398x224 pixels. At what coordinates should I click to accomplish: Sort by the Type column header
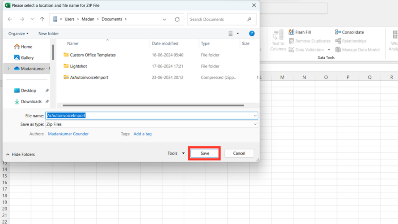coord(205,43)
